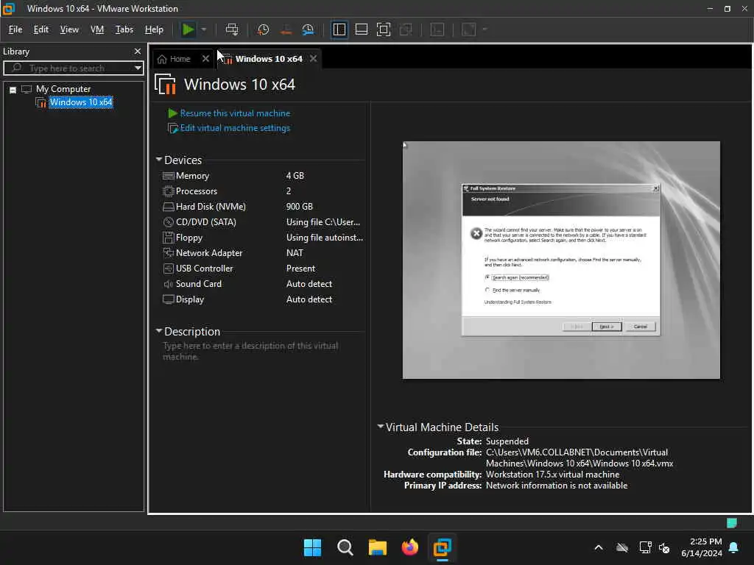Open the Help menu
This screenshot has height=565, width=754.
(x=154, y=29)
